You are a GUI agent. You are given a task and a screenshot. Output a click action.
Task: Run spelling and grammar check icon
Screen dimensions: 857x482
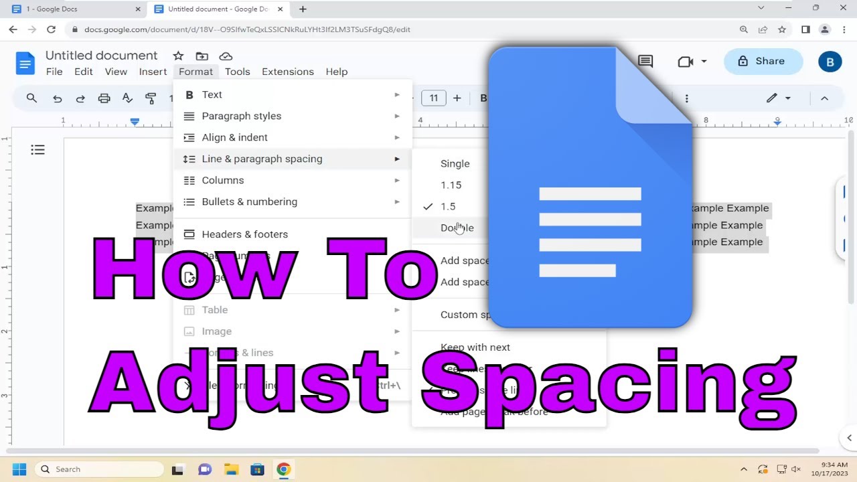click(x=127, y=98)
